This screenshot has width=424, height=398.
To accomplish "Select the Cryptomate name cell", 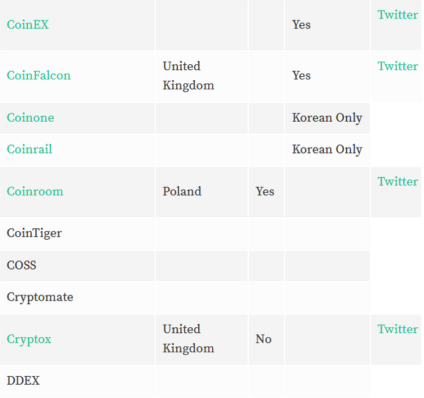I will [x=78, y=297].
